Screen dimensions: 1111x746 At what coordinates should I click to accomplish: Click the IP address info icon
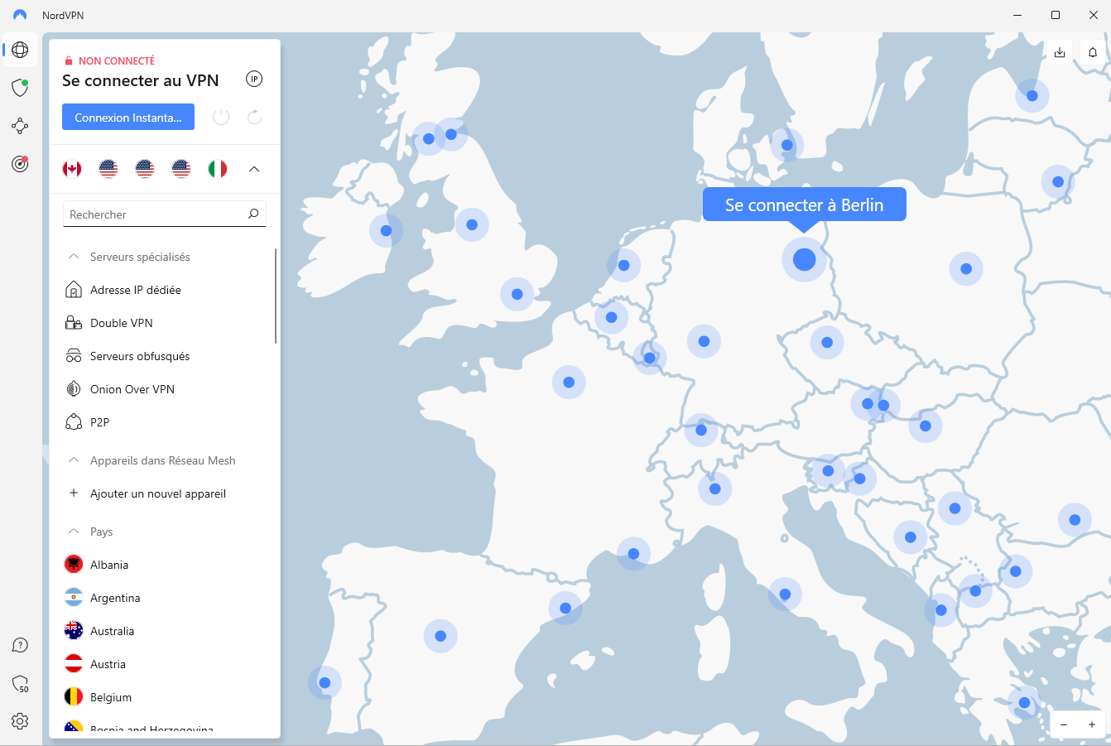tap(254, 79)
